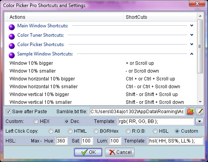
Task: Click the Color Tuner Shortcuts group title
Action: point(40,35)
